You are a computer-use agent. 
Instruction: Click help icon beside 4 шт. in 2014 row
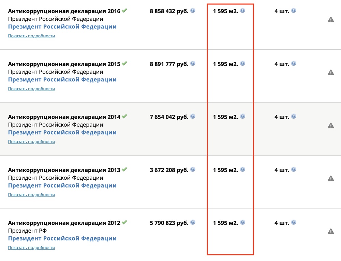(294, 116)
